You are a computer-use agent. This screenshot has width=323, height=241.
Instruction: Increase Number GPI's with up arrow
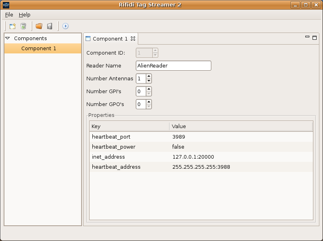pos(149,89)
